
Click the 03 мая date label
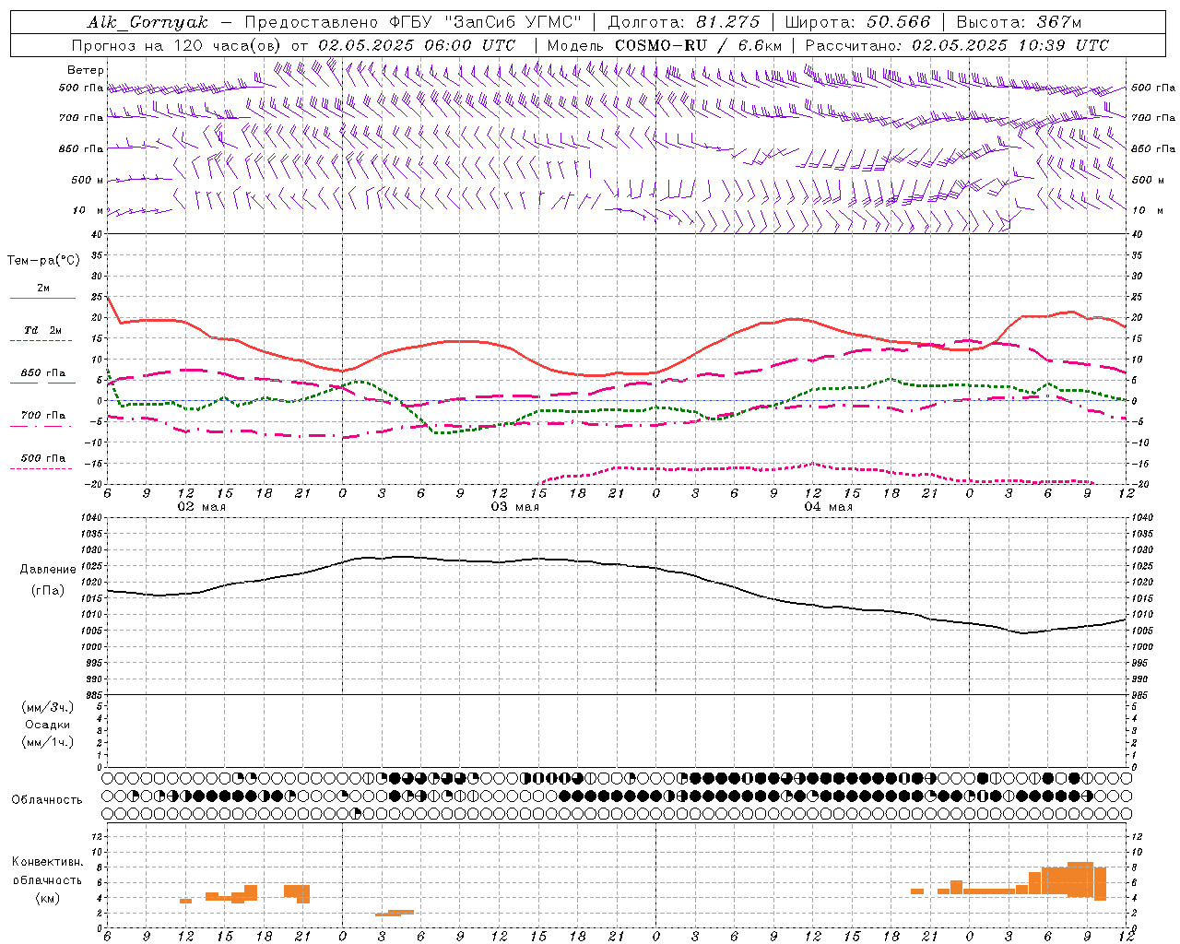[514, 507]
